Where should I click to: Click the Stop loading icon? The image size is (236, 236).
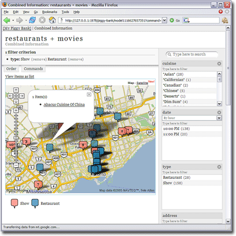[x=42, y=20]
